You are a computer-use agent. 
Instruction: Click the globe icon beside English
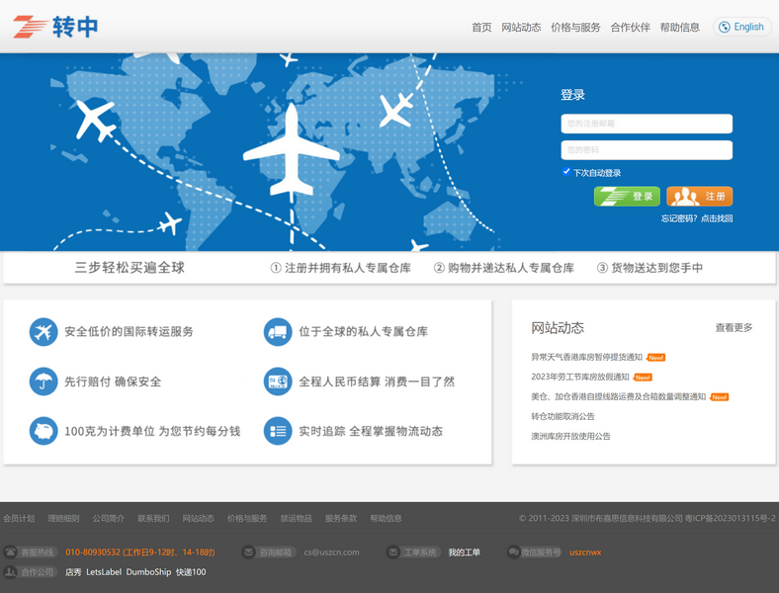point(725,27)
